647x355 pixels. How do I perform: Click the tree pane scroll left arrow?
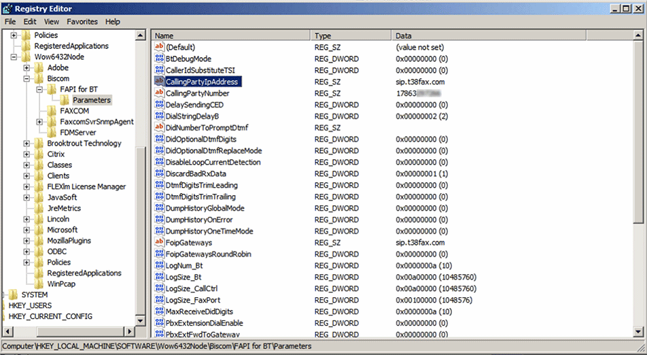point(8,331)
